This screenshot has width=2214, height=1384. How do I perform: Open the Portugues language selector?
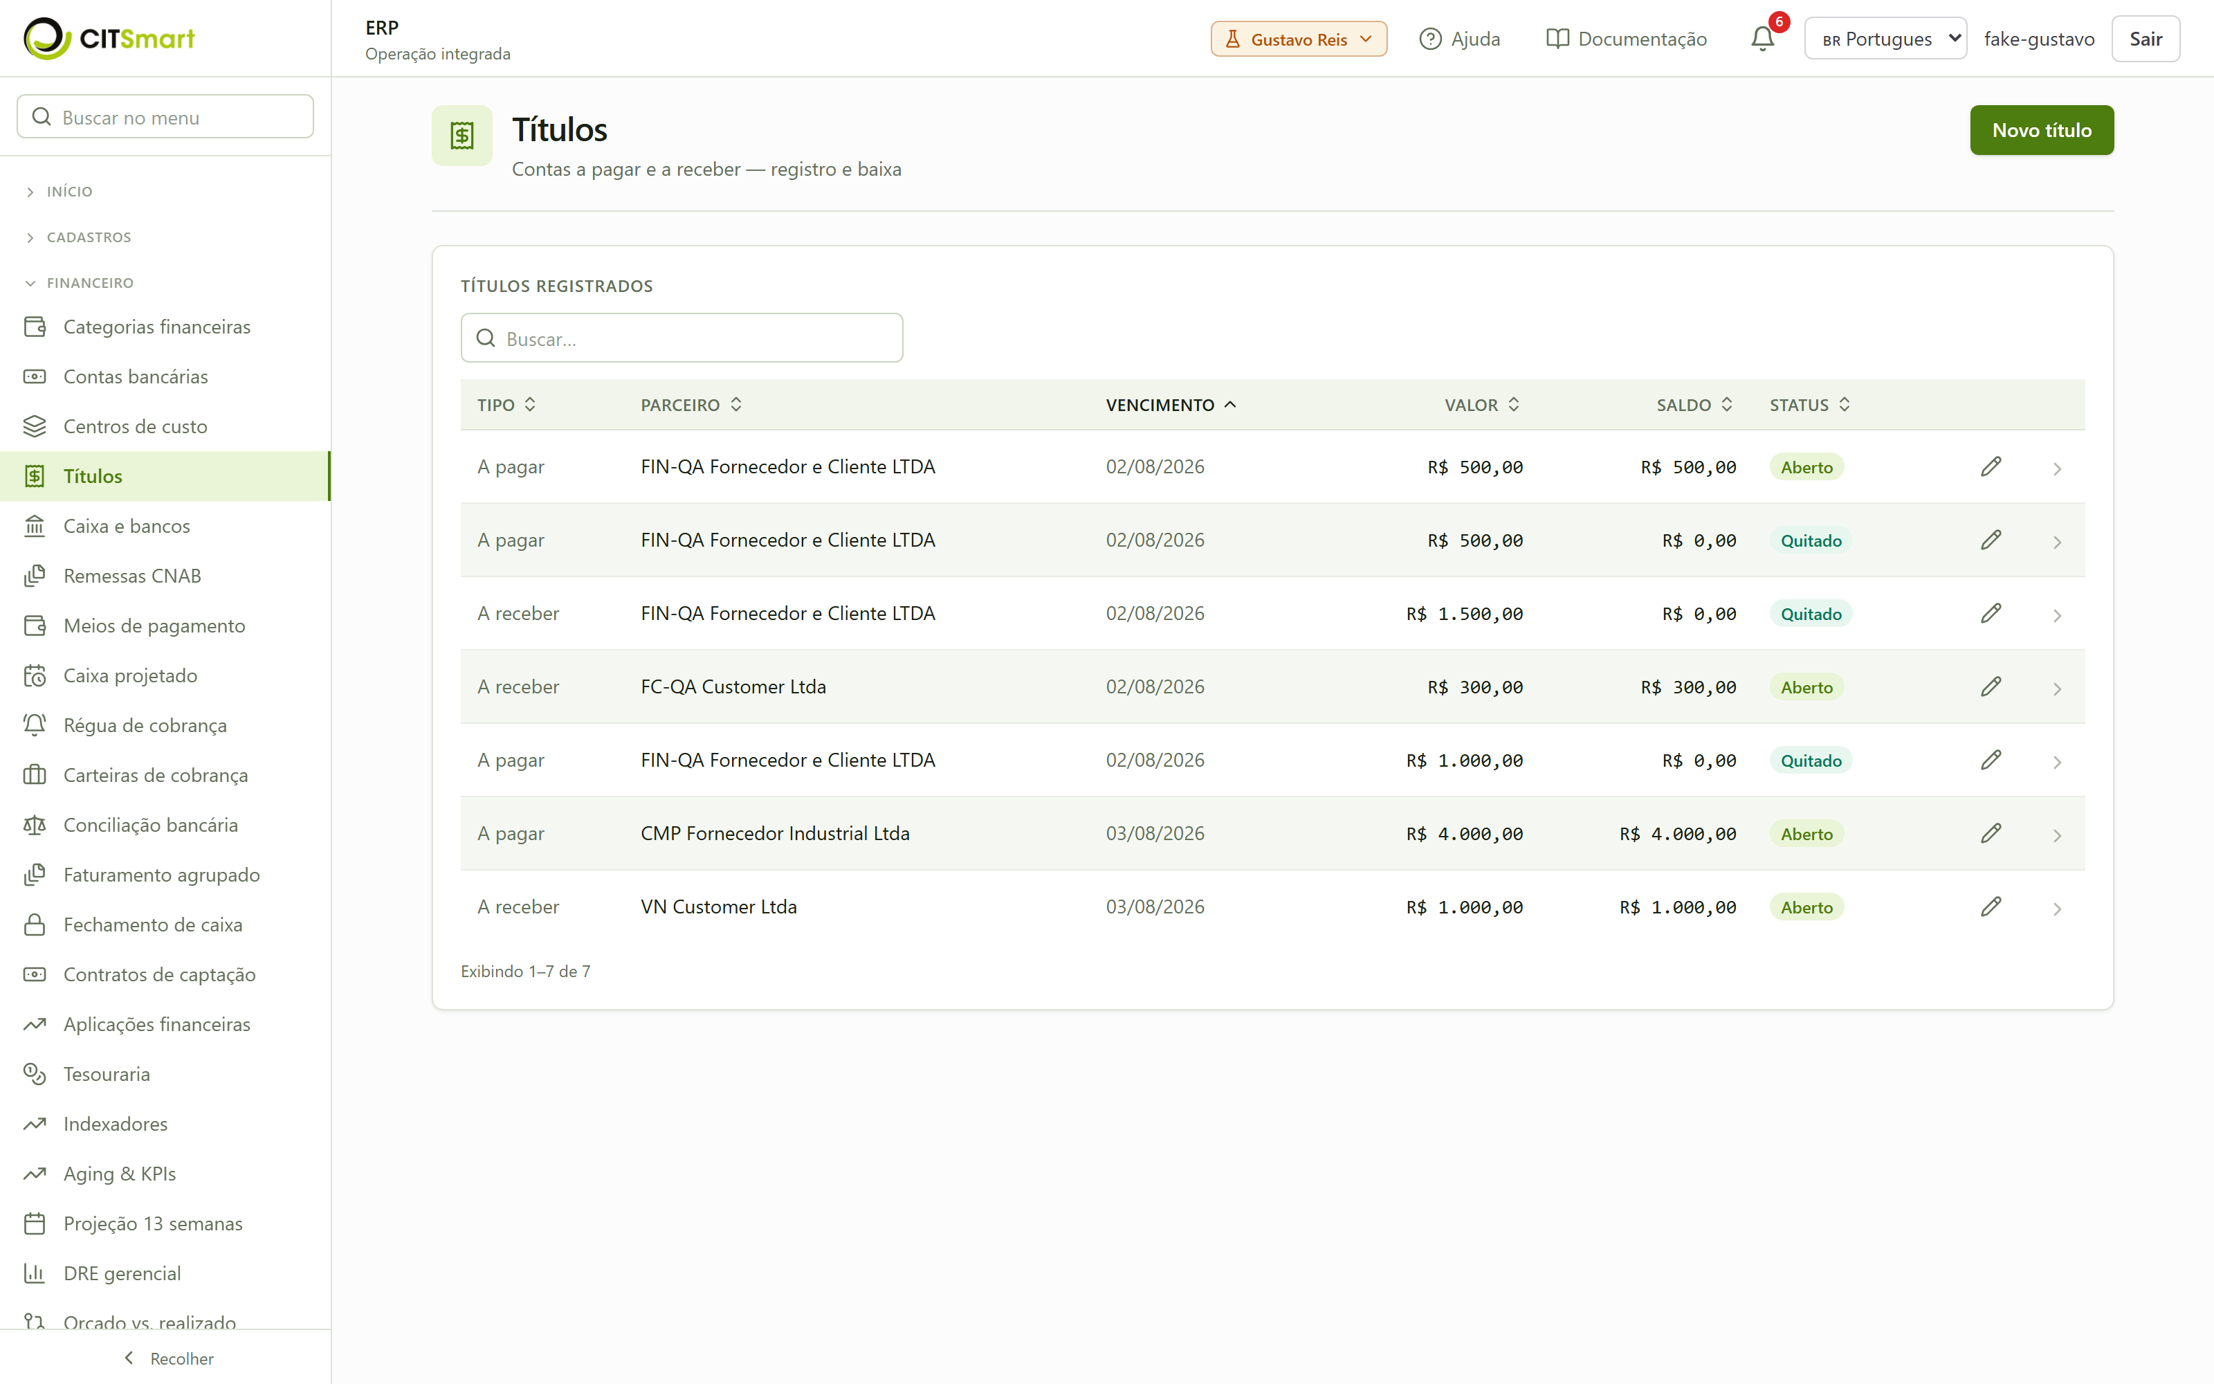click(x=1885, y=39)
